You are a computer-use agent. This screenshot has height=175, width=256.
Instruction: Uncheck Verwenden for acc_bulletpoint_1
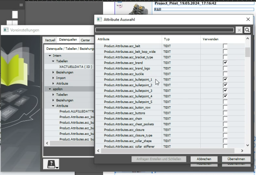point(225,79)
